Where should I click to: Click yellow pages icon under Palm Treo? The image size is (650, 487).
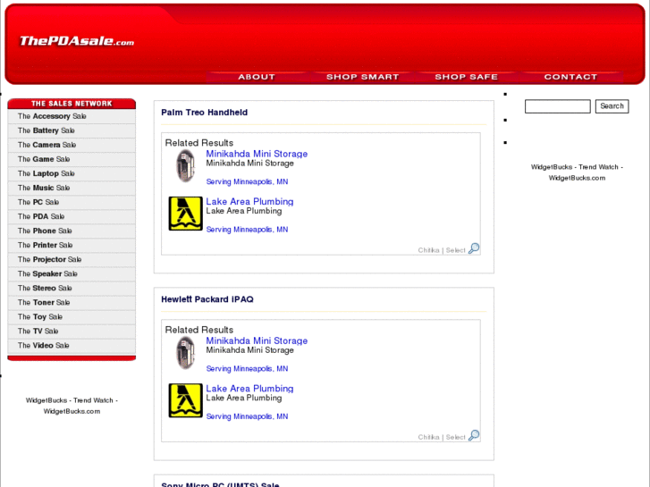[185, 214]
